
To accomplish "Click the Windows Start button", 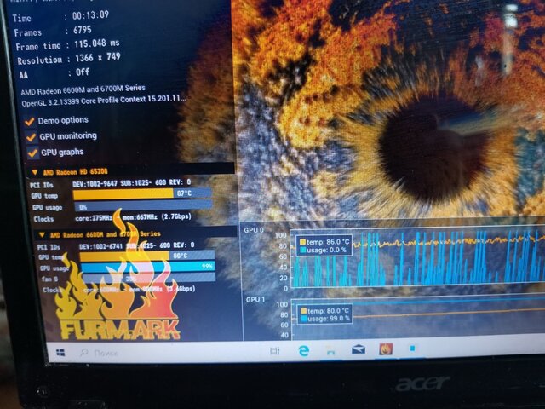I will [62, 352].
